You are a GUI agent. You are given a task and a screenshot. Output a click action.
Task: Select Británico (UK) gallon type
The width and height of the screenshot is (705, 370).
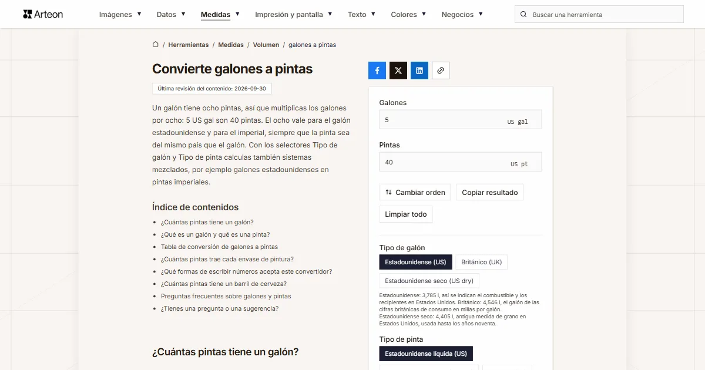click(481, 262)
